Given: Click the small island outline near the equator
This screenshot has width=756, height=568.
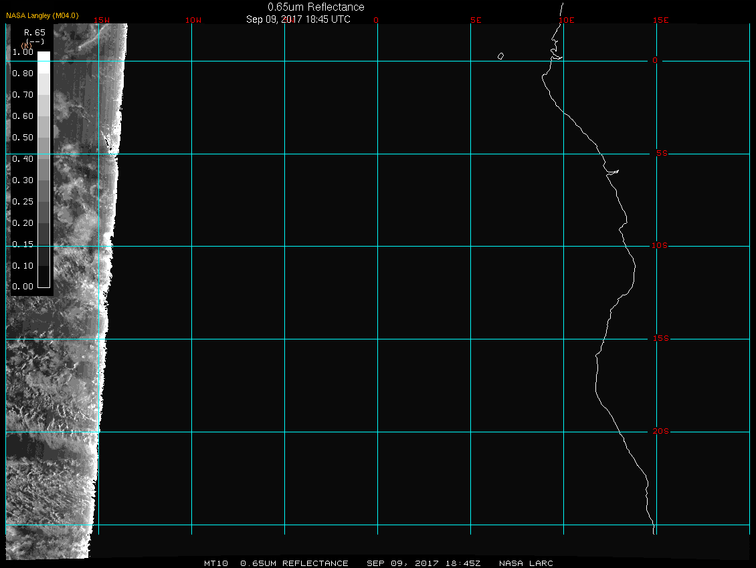Looking at the screenshot, I should tap(500, 56).
